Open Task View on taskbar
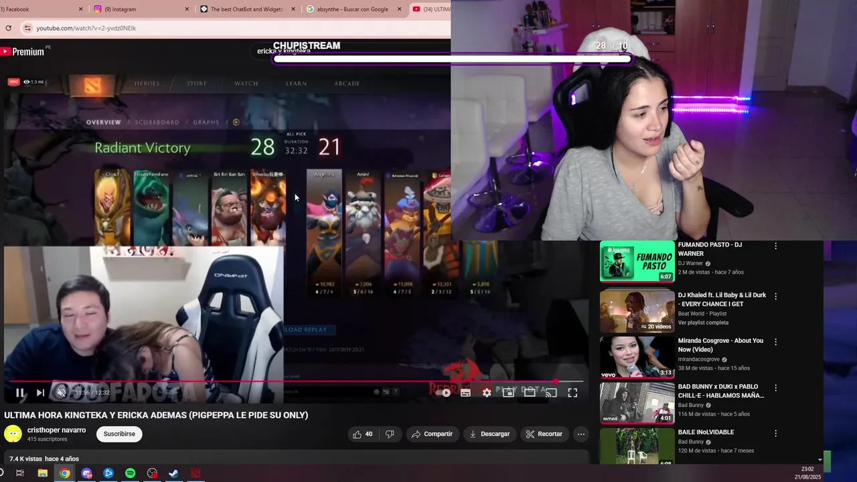This screenshot has height=482, width=857. (x=20, y=473)
